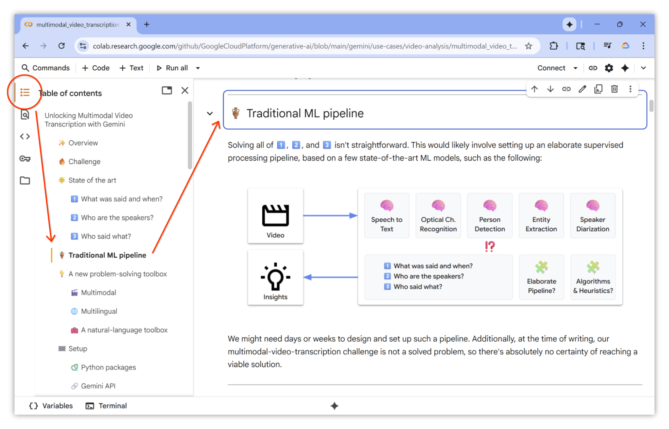Toggle the Terminal panel
Viewport: 669px width, 429px height.
pos(106,406)
